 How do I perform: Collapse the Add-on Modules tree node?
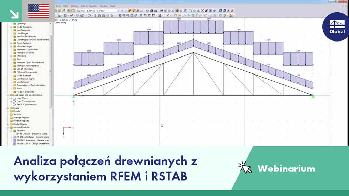(x=7, y=128)
